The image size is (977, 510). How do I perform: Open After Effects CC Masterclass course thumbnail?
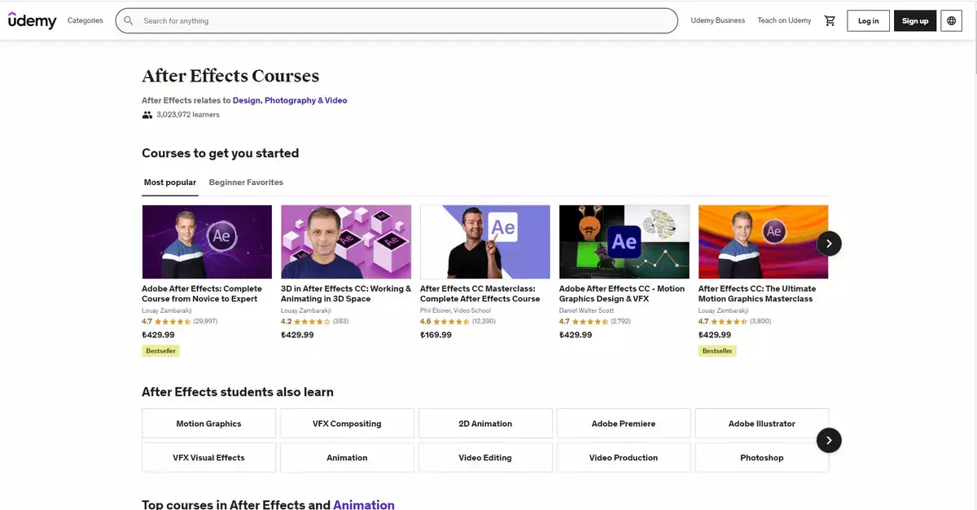pyautogui.click(x=485, y=242)
